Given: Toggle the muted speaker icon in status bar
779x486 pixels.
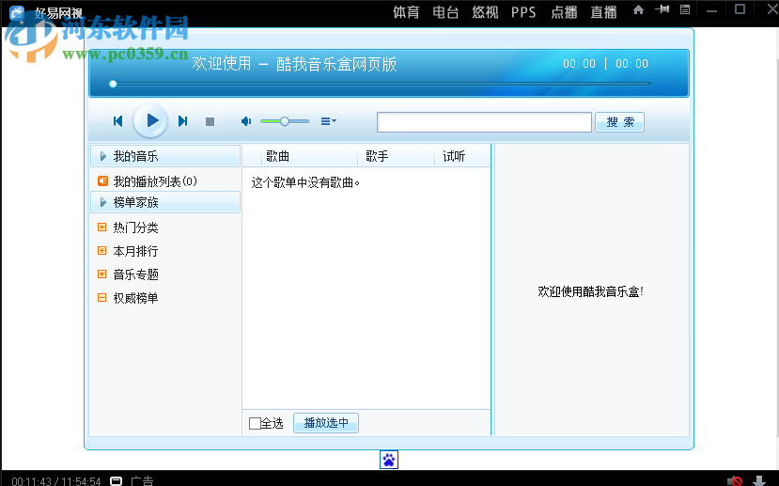Looking at the screenshot, I should click(735, 480).
